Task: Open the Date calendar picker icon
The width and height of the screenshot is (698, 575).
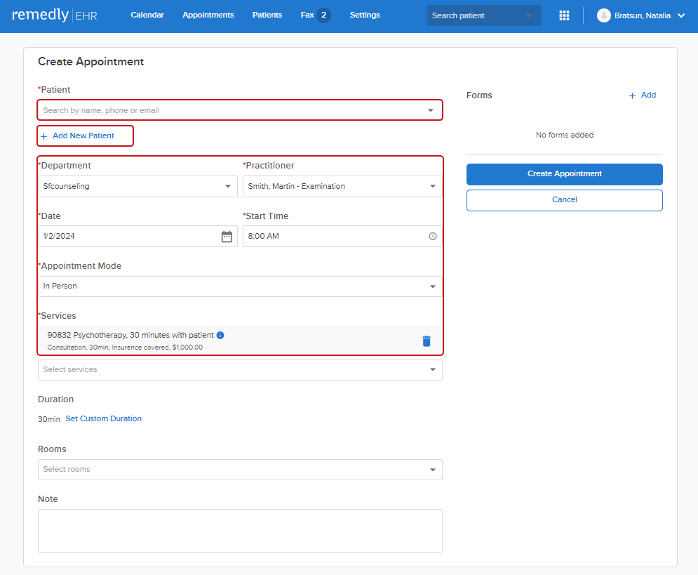Action: (x=227, y=237)
